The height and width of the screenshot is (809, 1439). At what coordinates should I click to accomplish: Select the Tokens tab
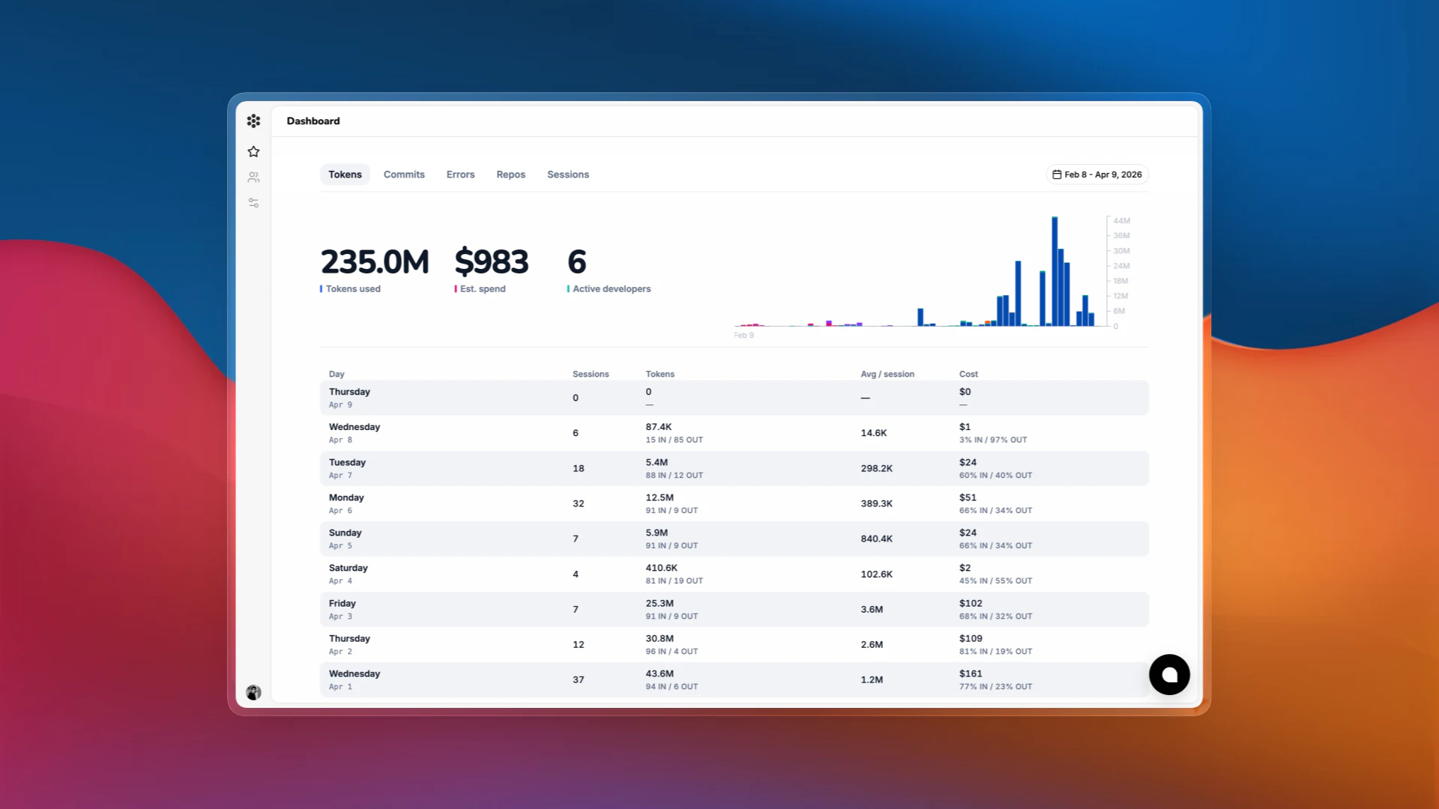(345, 175)
